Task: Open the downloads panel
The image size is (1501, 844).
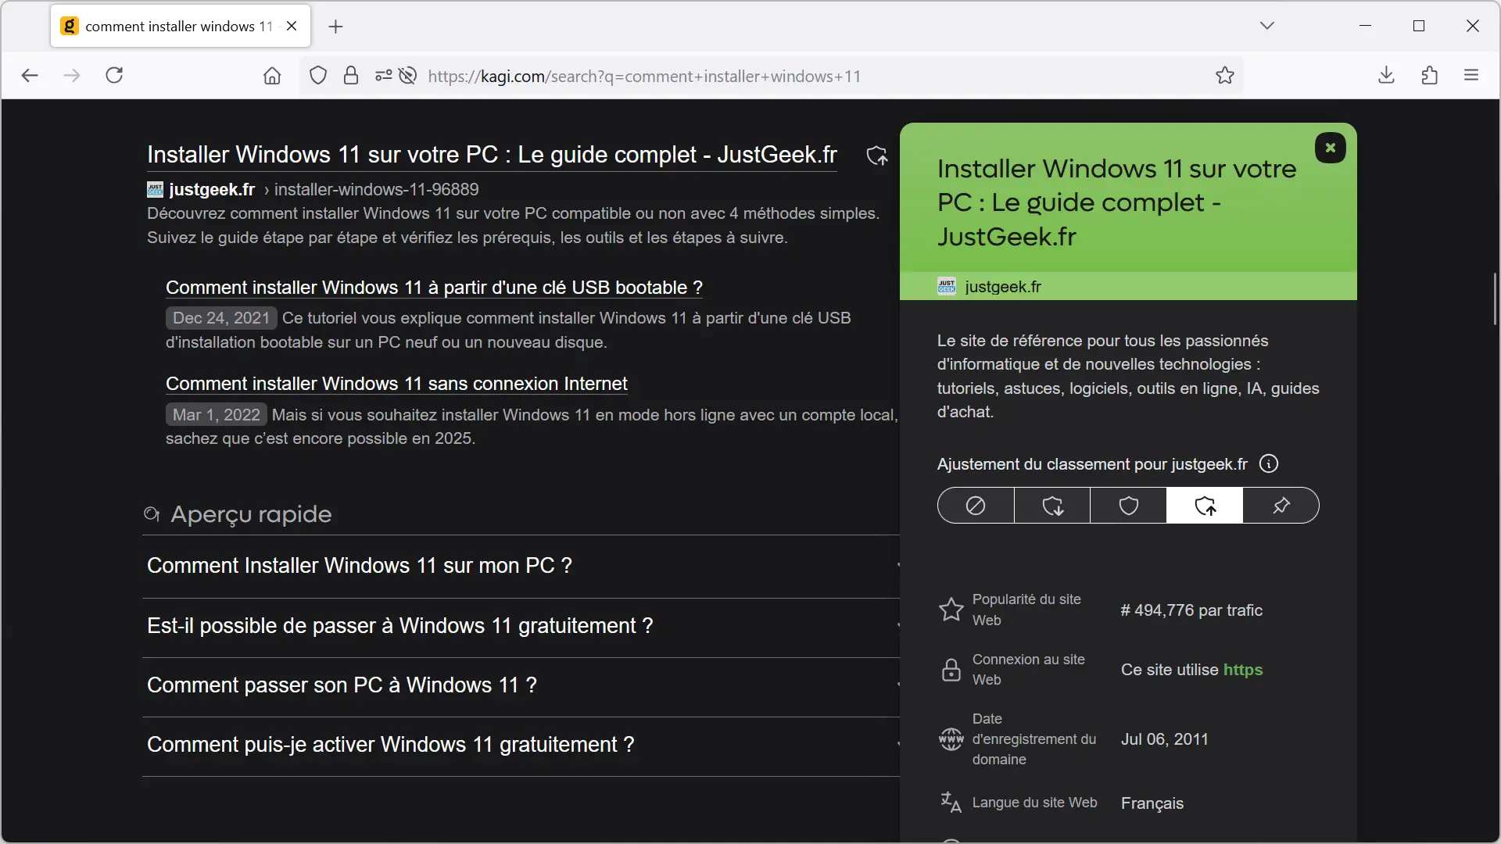Action: coord(1387,76)
